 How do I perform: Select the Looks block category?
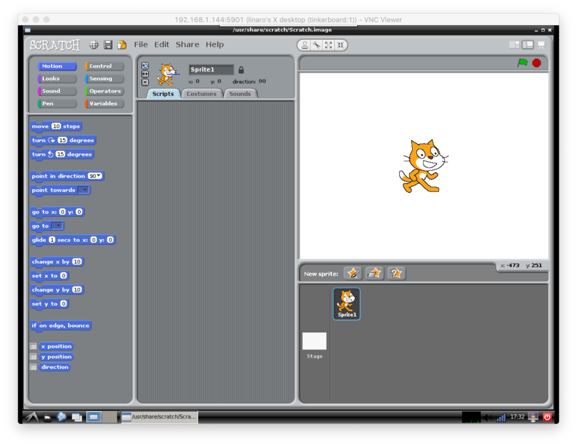(x=57, y=79)
